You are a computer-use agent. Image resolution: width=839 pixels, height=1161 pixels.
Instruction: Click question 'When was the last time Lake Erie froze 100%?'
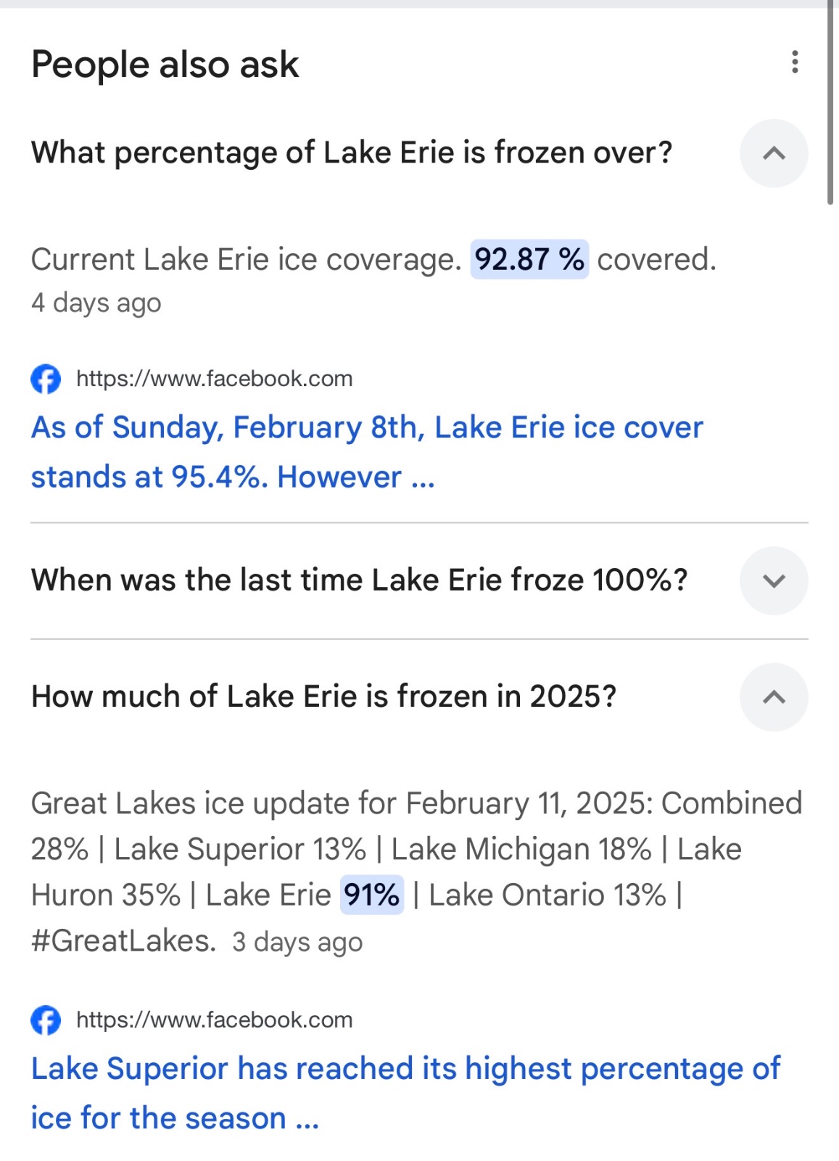coord(359,580)
